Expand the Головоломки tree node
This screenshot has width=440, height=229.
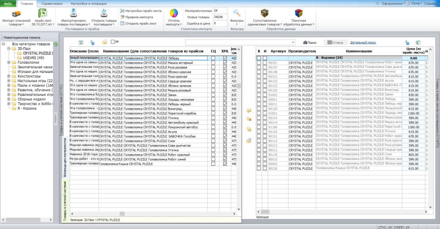click(9, 62)
